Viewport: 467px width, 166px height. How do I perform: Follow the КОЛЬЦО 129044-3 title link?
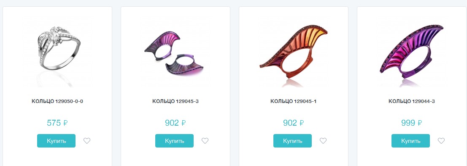pyautogui.click(x=412, y=101)
